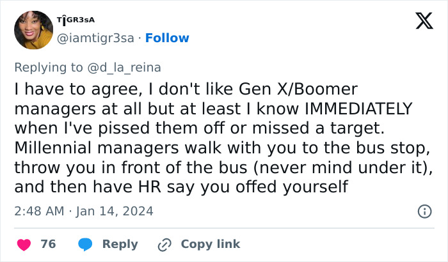448x262 pixels.
Task: Follow the @iamtigr3sa account
Action: pyautogui.click(x=166, y=38)
